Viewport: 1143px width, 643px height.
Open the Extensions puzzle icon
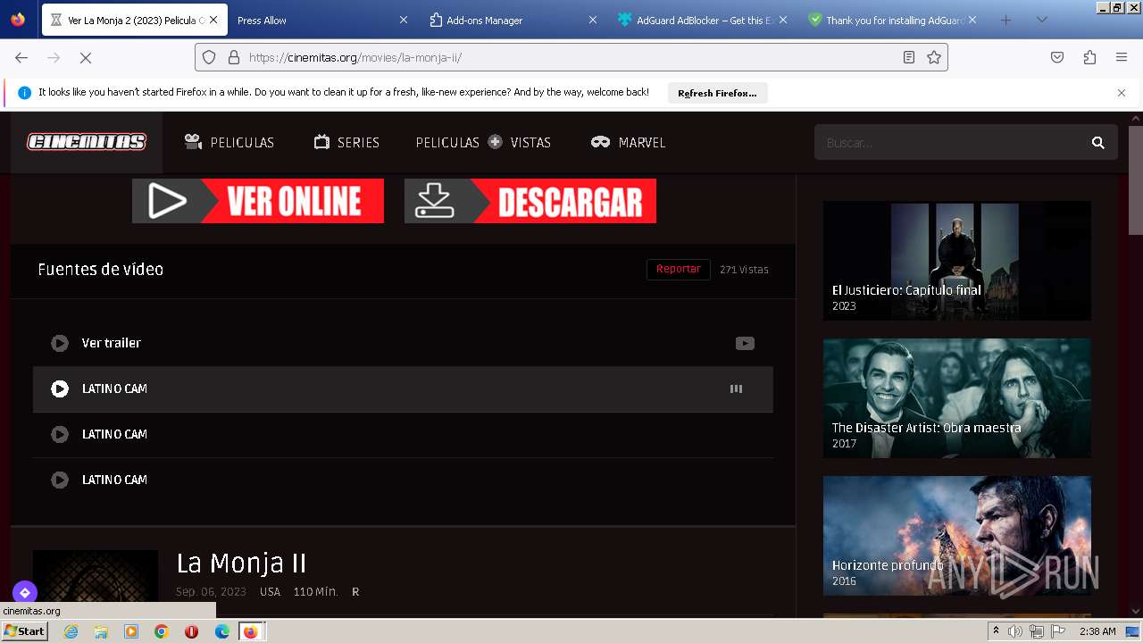pos(1089,57)
